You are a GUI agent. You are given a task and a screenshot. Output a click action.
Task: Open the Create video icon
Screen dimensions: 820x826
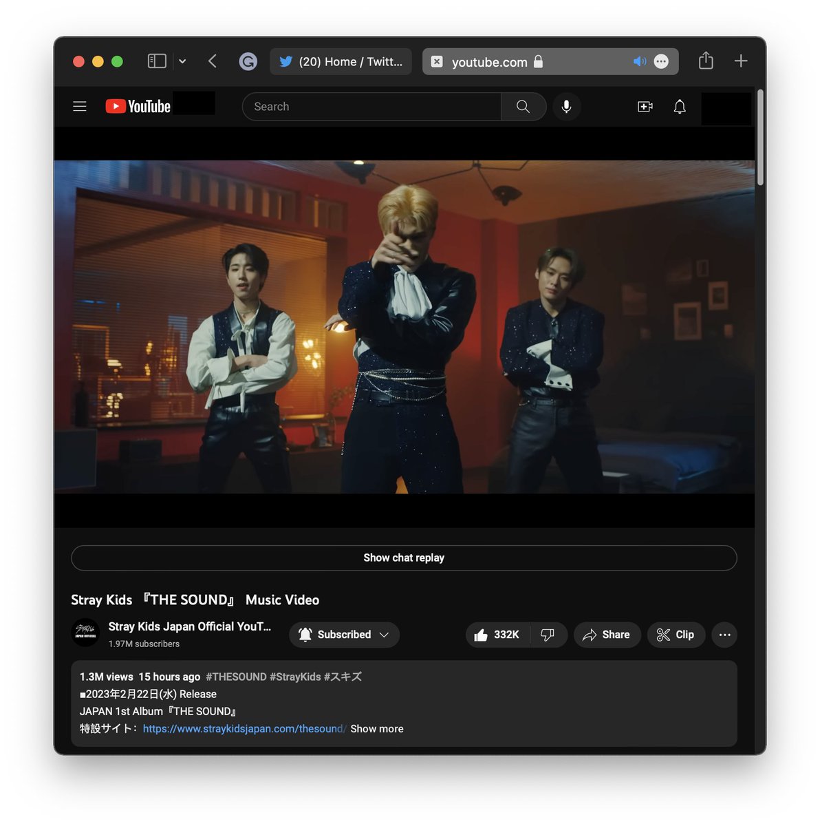[x=645, y=107]
